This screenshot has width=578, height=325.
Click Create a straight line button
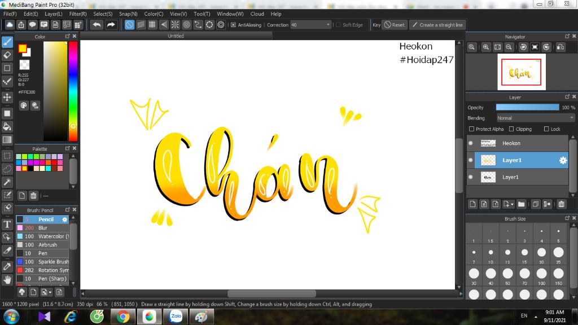(437, 25)
